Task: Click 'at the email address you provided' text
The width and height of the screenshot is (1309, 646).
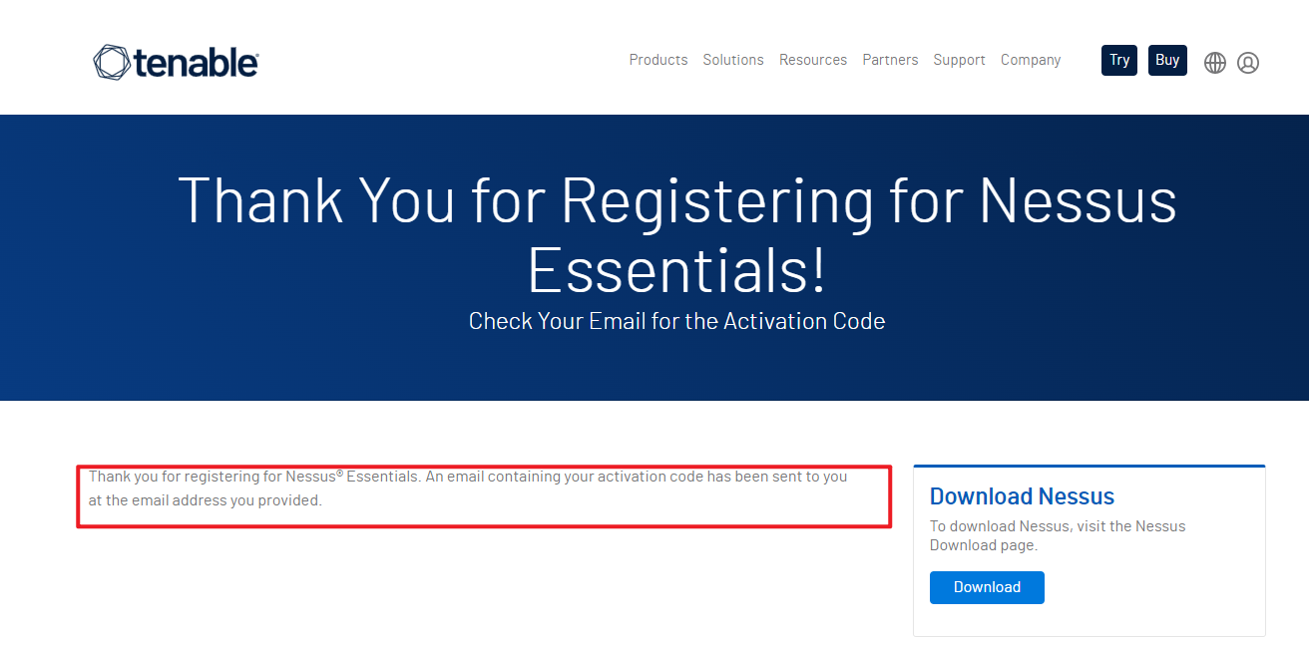Action: [205, 500]
